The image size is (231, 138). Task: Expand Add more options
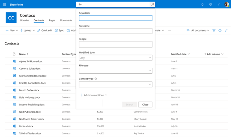pos(93,95)
